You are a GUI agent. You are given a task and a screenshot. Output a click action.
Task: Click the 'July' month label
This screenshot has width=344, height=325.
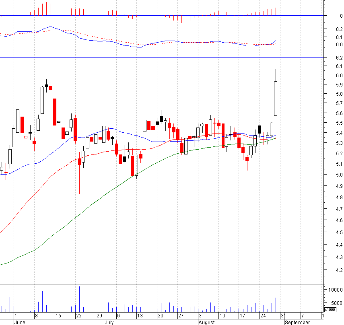click(x=109, y=322)
